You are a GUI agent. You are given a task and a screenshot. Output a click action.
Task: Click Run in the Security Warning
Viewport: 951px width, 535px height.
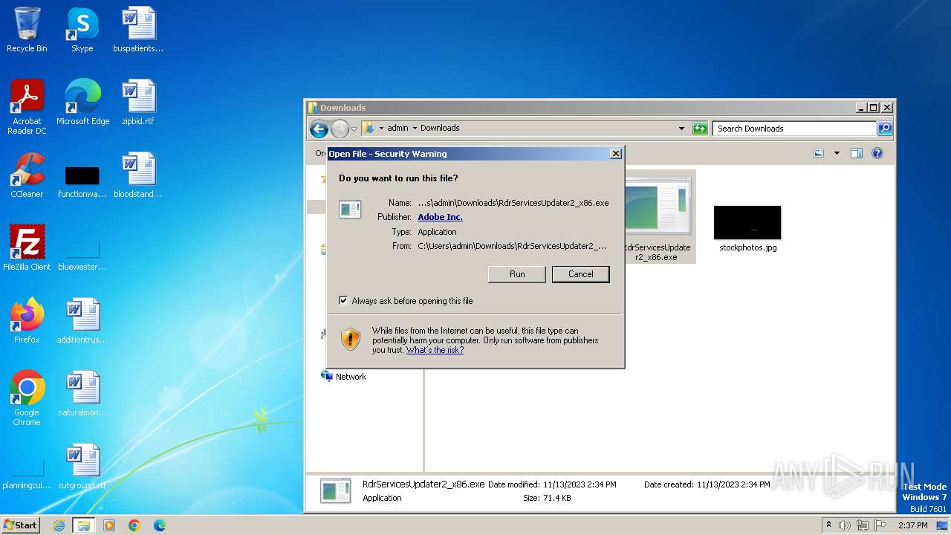pyautogui.click(x=517, y=274)
